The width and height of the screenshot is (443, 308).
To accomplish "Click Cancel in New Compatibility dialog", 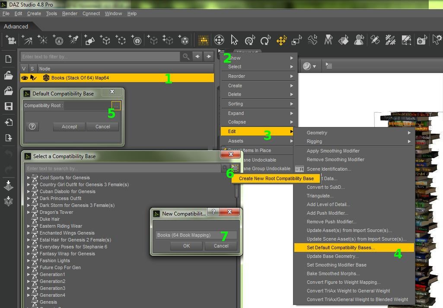I will tap(221, 246).
